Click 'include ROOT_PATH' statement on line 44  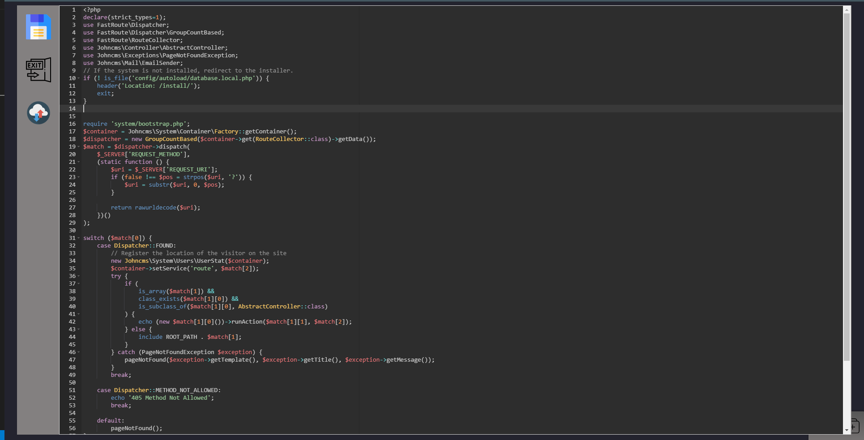click(167, 337)
